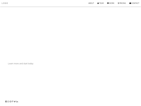This screenshot has width=141, height=106.
Task: Open the Facebook social icon
Action: tap(6, 102)
